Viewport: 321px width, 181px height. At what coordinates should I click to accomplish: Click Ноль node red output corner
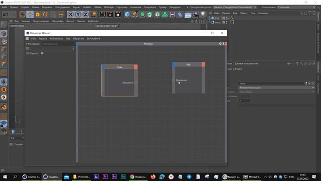coord(136,67)
